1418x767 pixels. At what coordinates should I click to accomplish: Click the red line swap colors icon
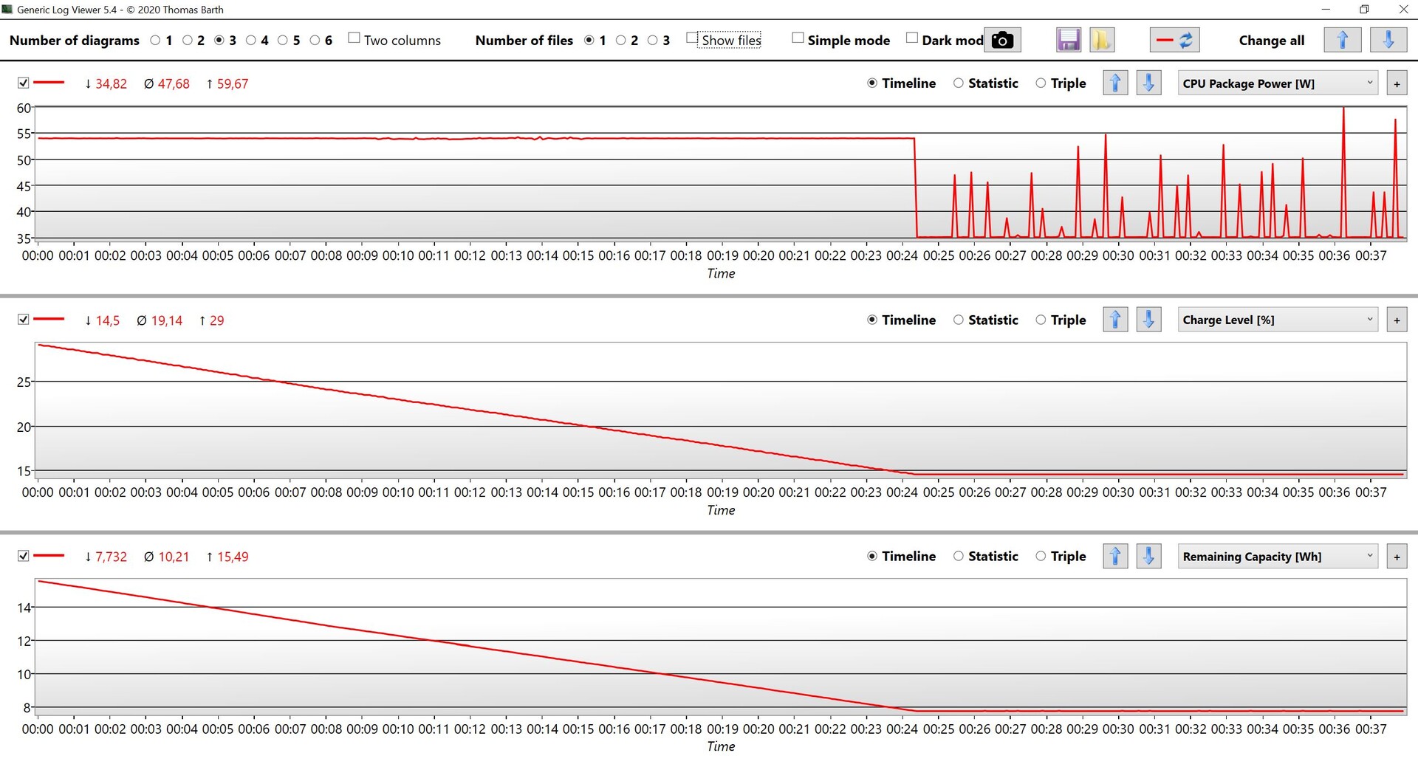point(1174,40)
